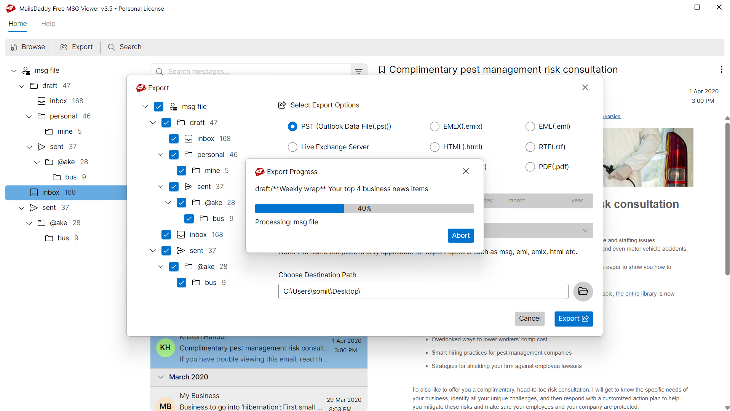This screenshot has height=411, width=730.
Task: Click the sidebar personal folder icon
Action: [x=42, y=116]
